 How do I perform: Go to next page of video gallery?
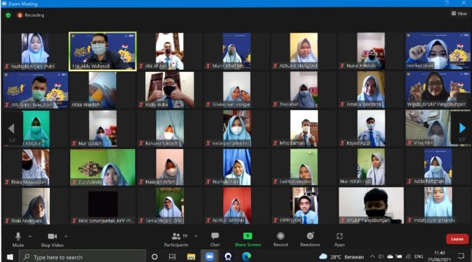click(x=462, y=128)
